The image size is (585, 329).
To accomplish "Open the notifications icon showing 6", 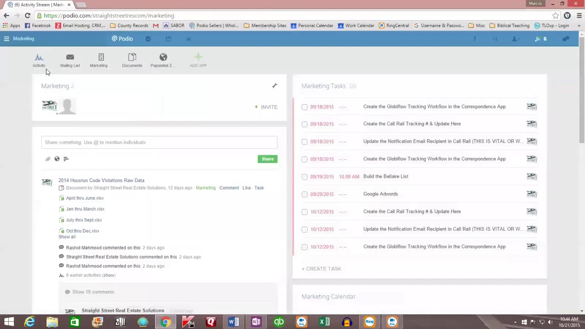I will [541, 39].
